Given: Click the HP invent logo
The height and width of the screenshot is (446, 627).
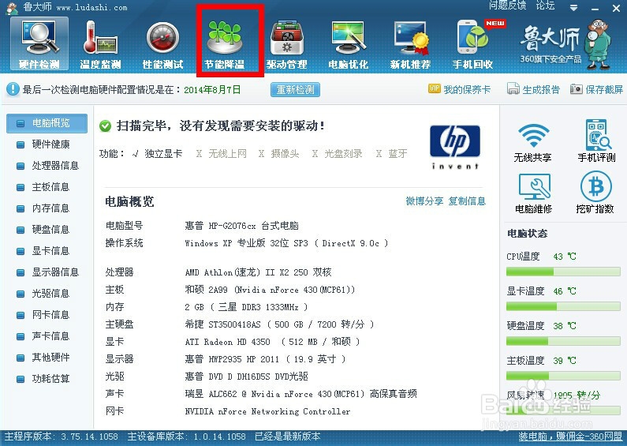Looking at the screenshot, I should [x=455, y=148].
